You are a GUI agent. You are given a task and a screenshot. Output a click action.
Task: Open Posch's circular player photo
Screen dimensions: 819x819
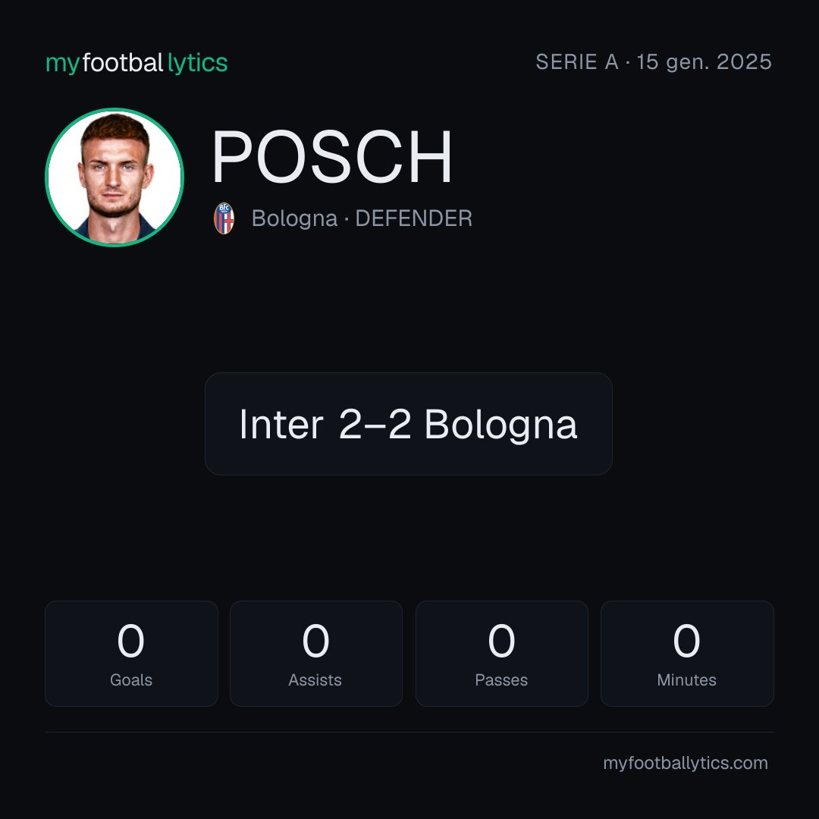click(115, 177)
